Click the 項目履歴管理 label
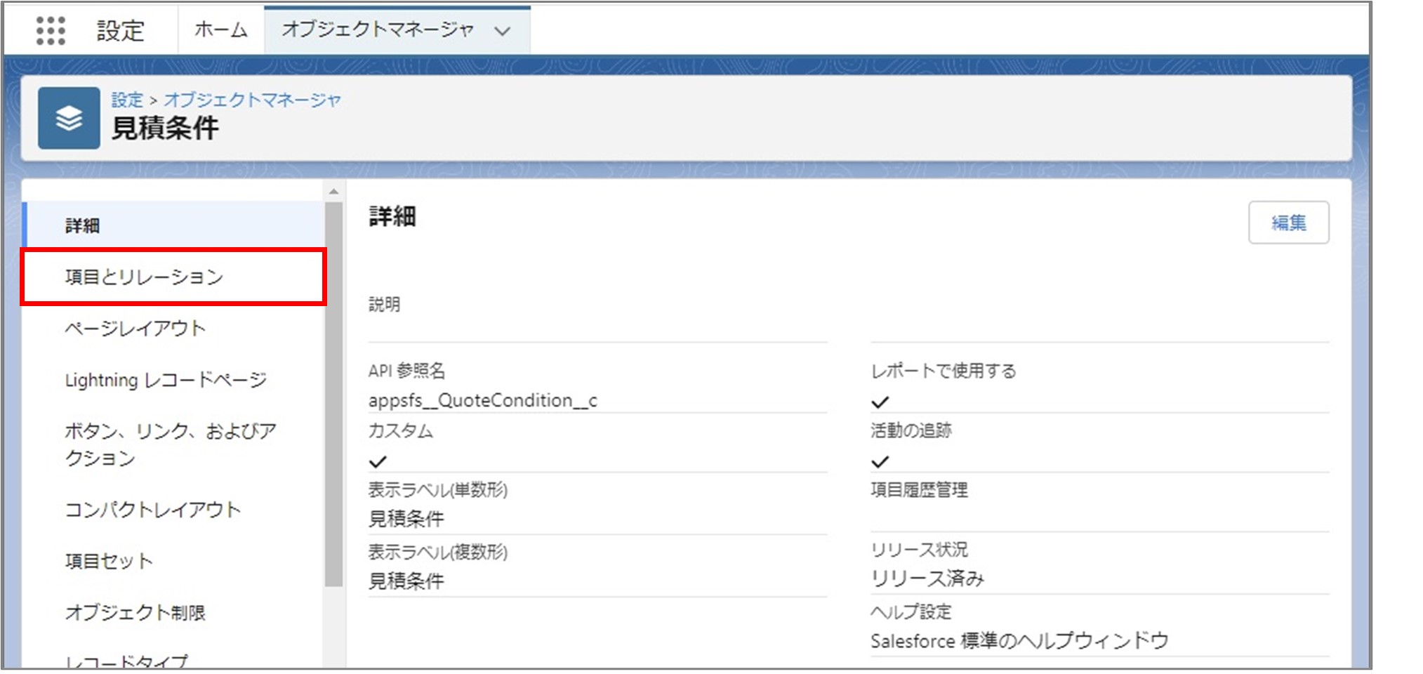 pyautogui.click(x=919, y=489)
